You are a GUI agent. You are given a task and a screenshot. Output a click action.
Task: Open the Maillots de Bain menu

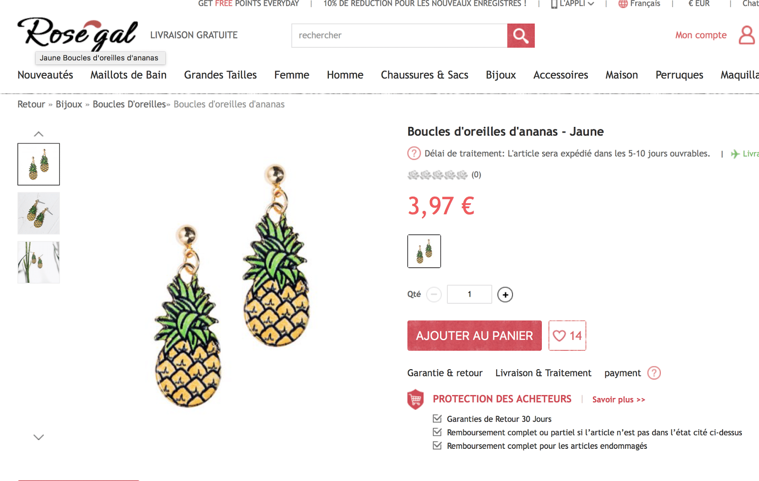(x=128, y=75)
